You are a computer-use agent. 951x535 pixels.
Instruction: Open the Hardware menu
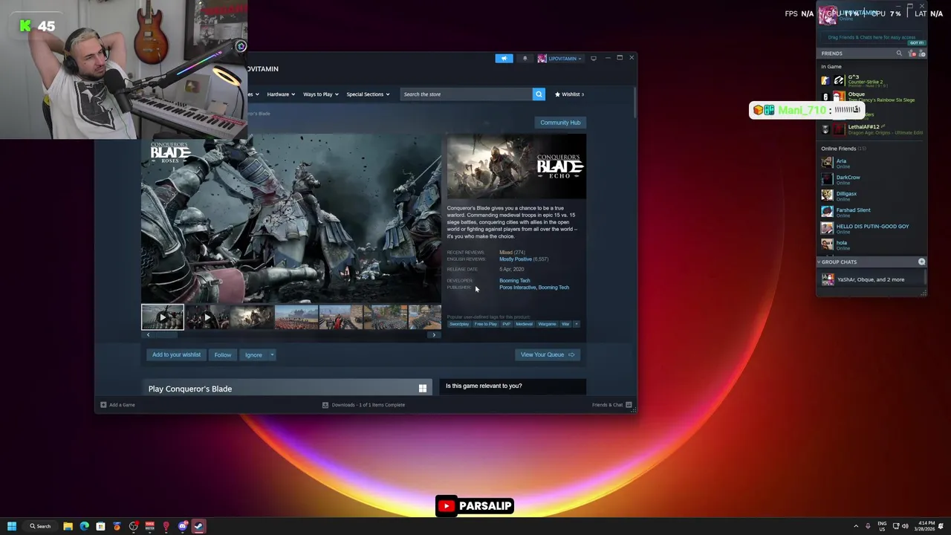[x=281, y=94]
